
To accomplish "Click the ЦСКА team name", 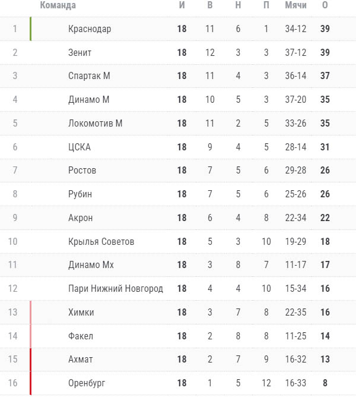I will (x=80, y=147).
